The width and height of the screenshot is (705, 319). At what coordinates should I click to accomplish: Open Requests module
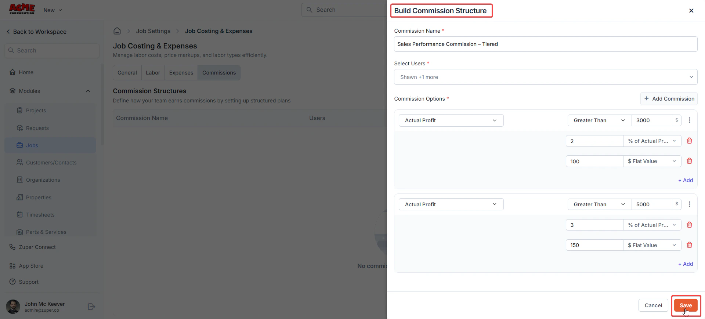tap(50, 128)
